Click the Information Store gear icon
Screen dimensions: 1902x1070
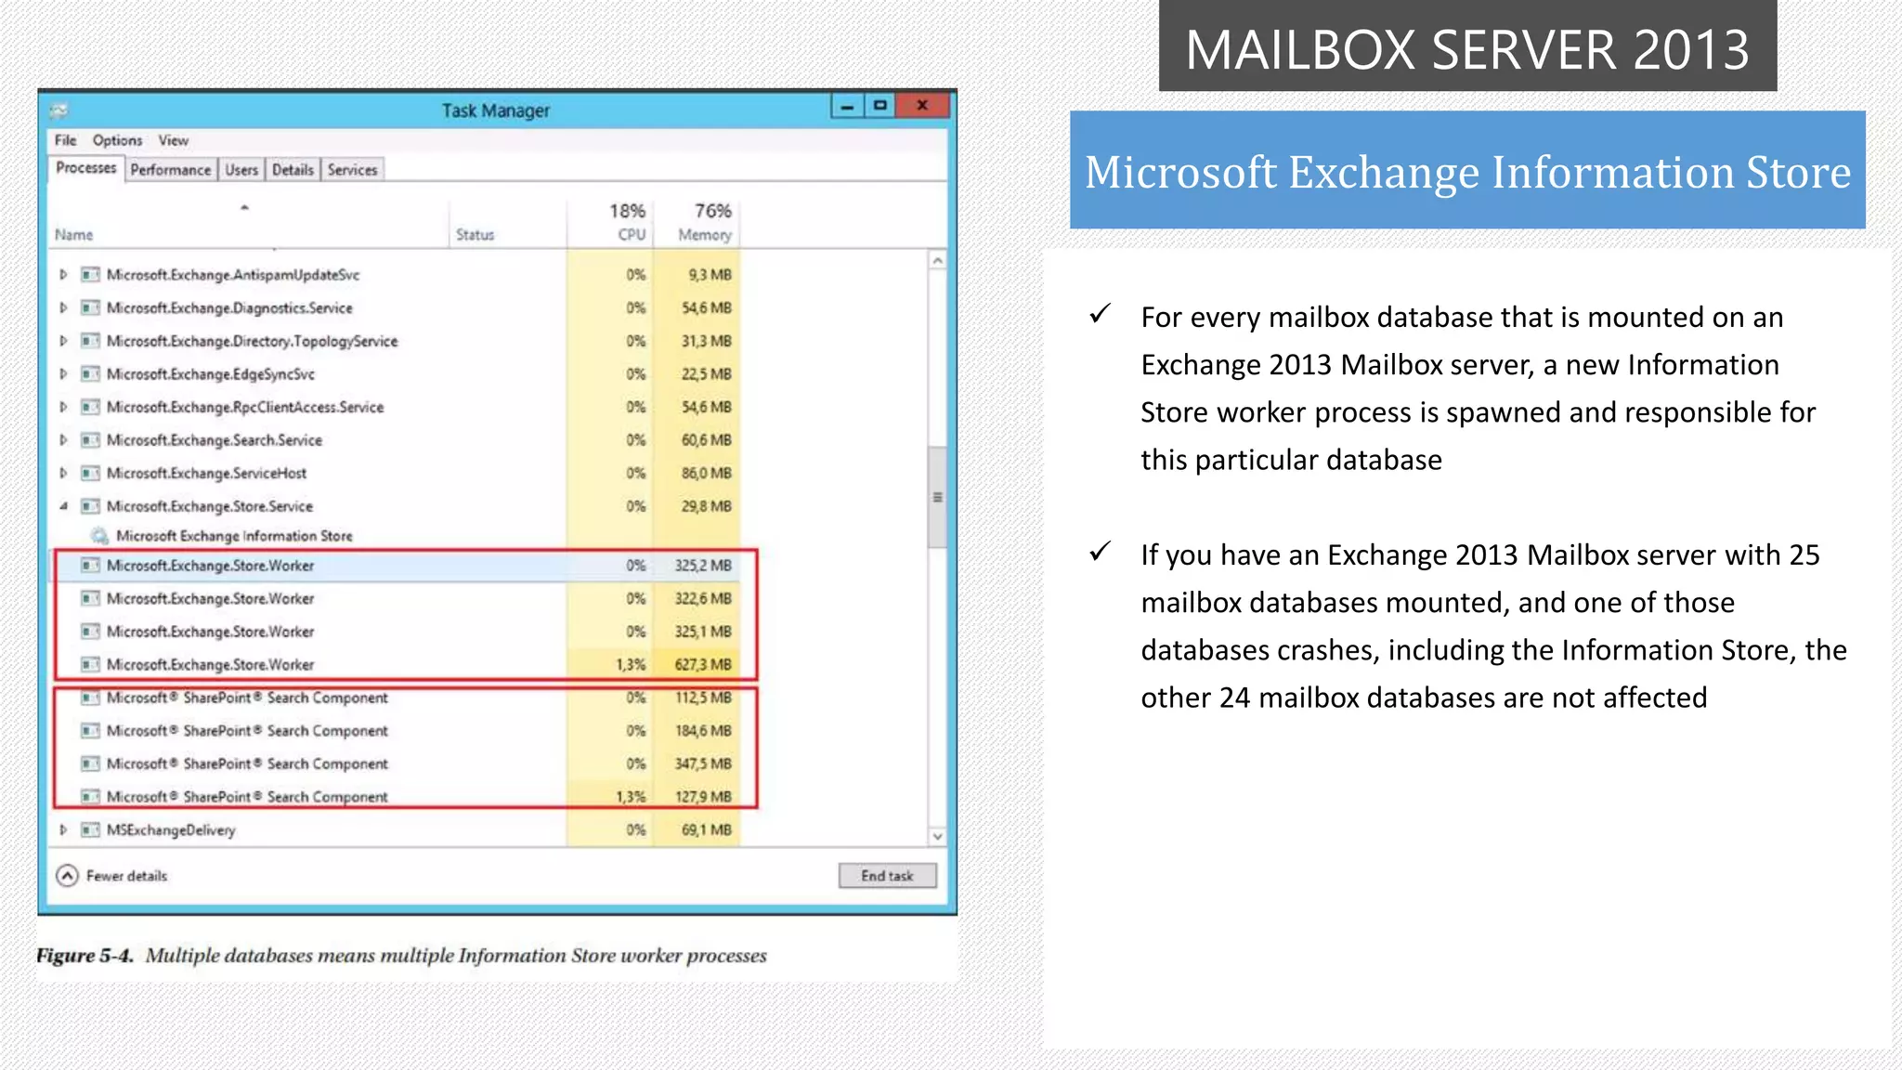(99, 536)
